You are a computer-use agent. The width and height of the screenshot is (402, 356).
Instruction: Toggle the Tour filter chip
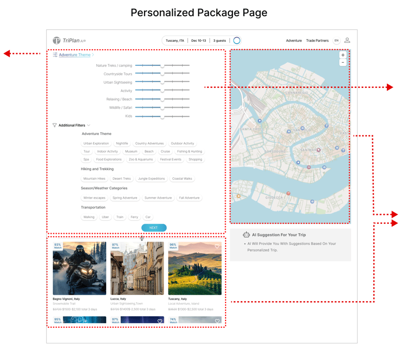[87, 152]
